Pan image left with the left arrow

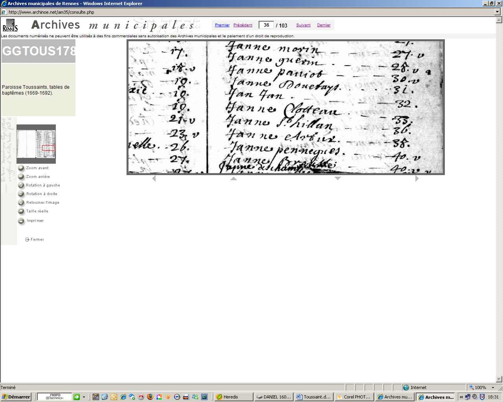tap(154, 179)
